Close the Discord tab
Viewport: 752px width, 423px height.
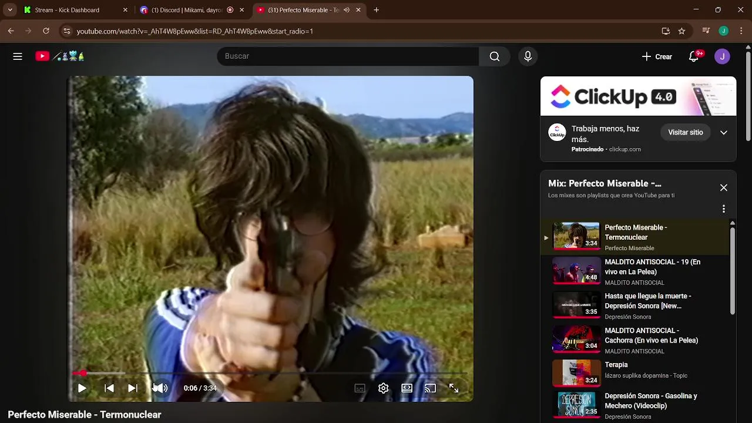tap(241, 10)
